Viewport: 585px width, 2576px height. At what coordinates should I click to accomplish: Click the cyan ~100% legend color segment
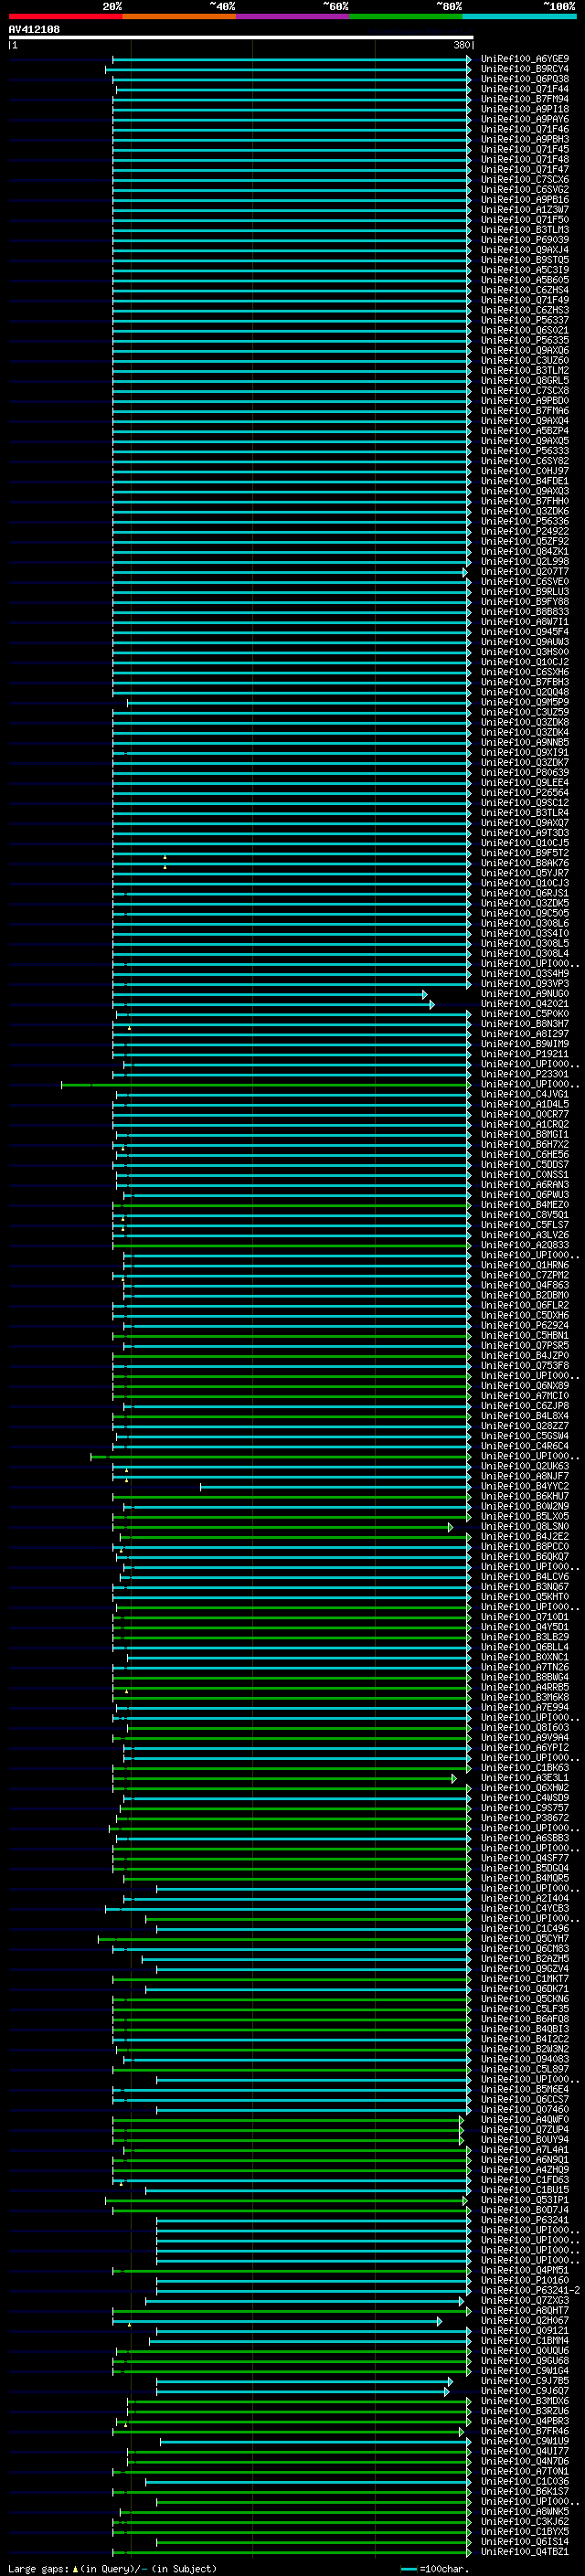coord(519,16)
